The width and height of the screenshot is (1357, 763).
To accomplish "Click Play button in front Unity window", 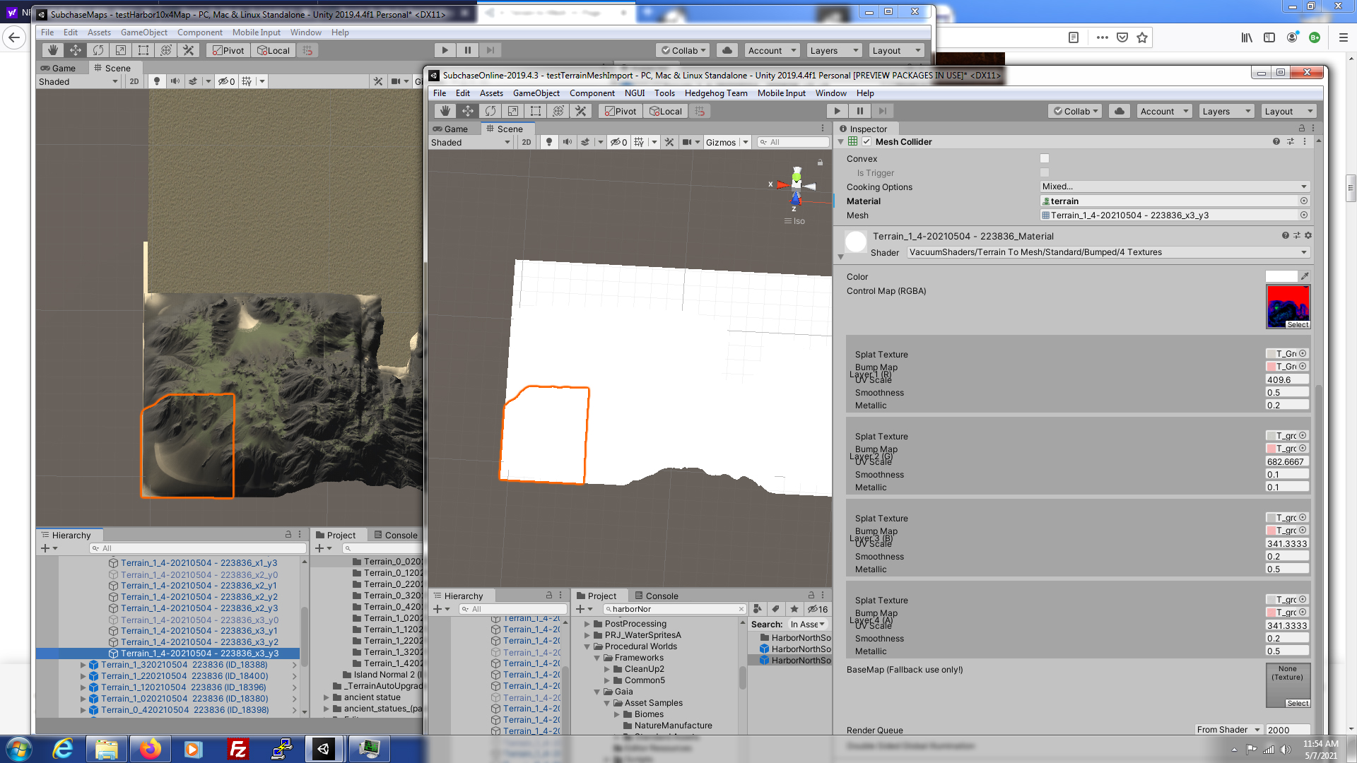I will point(837,111).
